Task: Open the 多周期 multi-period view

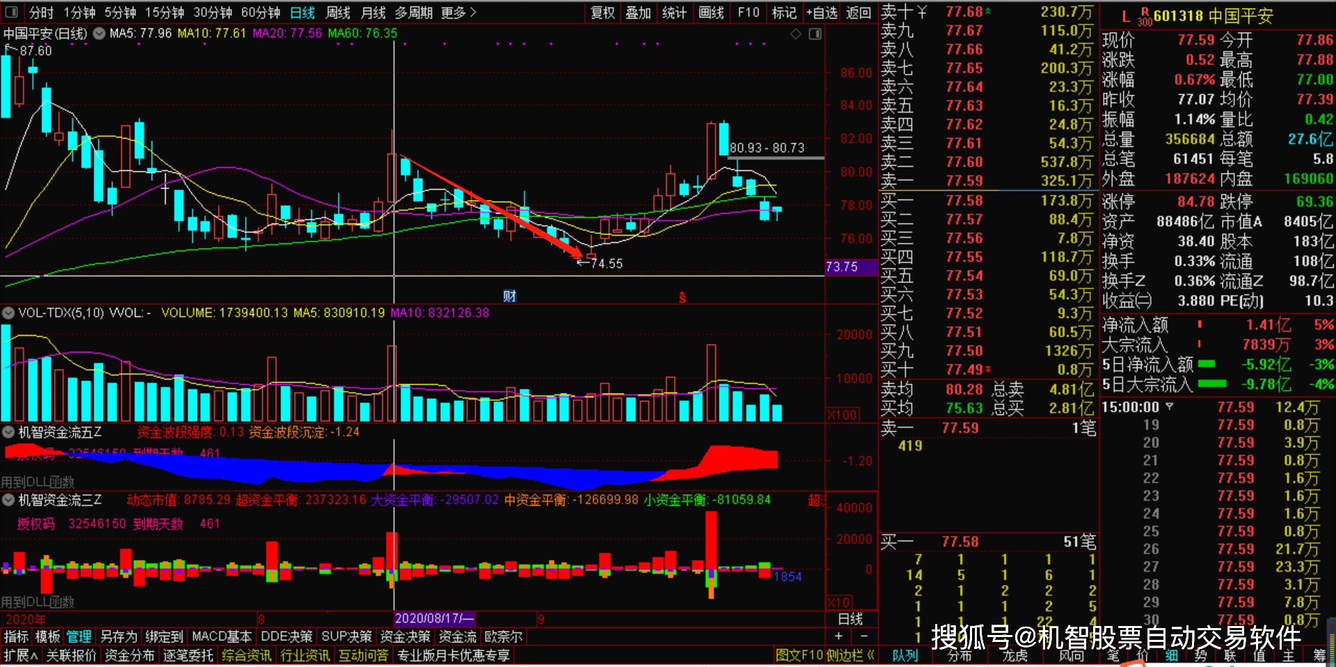Action: pos(414,13)
